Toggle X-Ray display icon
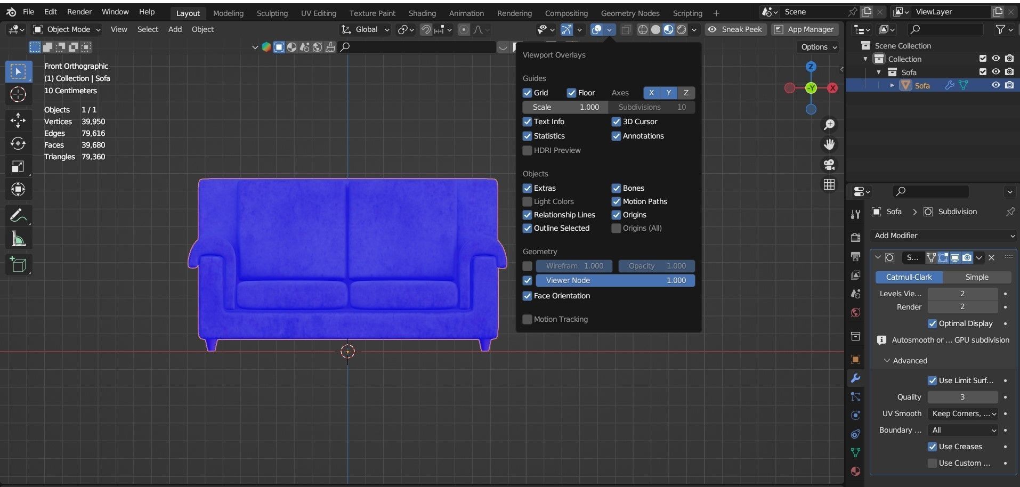The width and height of the screenshot is (1020, 487). pyautogui.click(x=627, y=30)
